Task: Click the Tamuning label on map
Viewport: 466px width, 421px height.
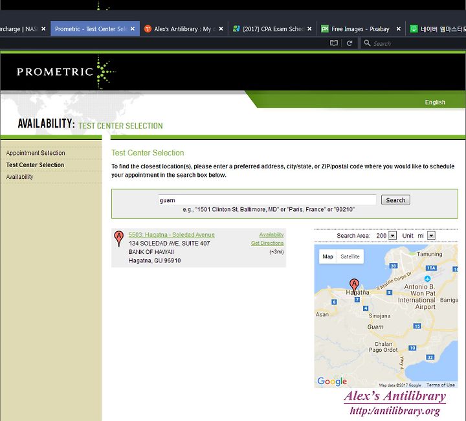Action: point(429,254)
